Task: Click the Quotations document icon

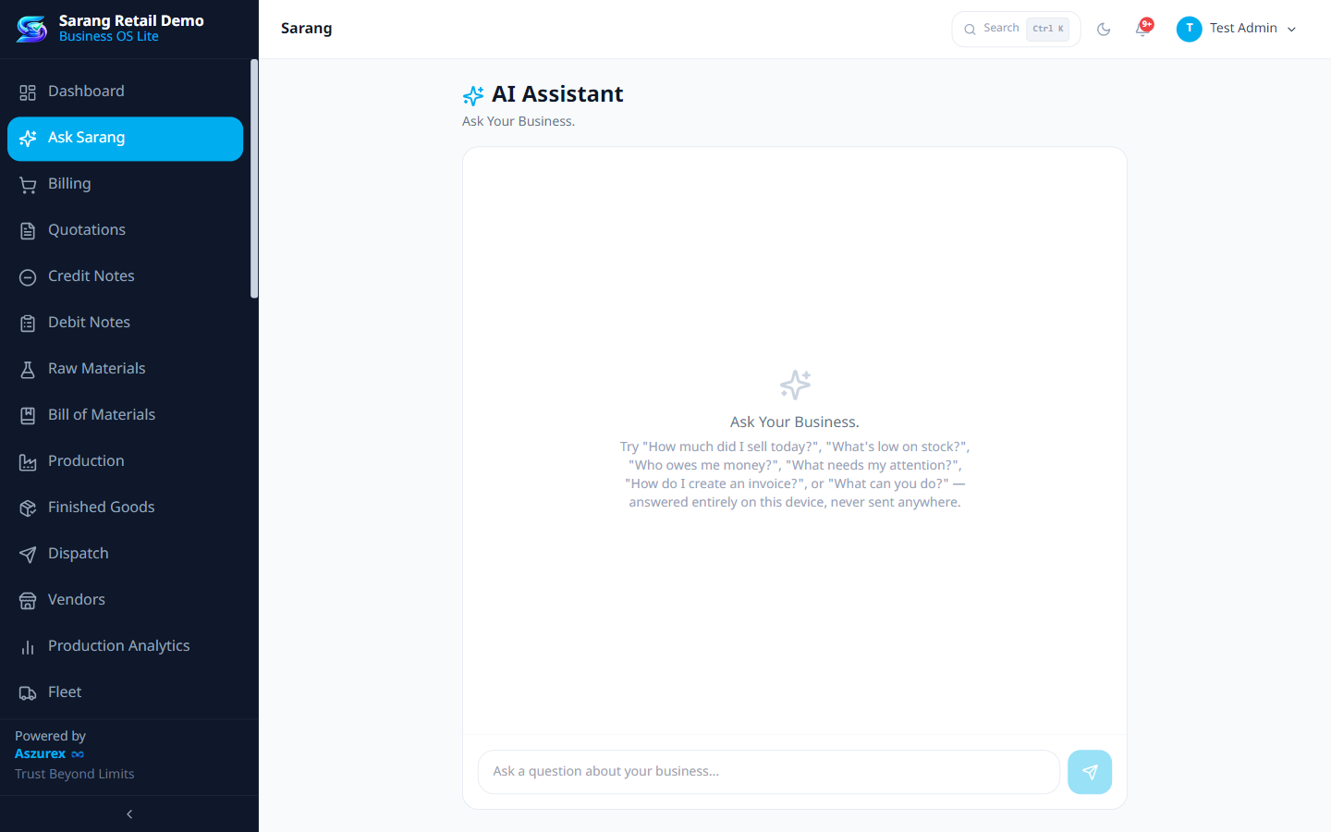Action: click(28, 230)
